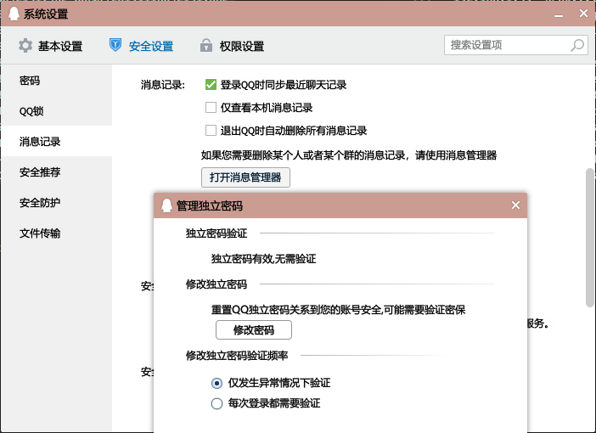Uncheck 登录QQ时同步最近聊天记录
Image resolution: width=596 pixels, height=433 pixels.
(x=211, y=84)
